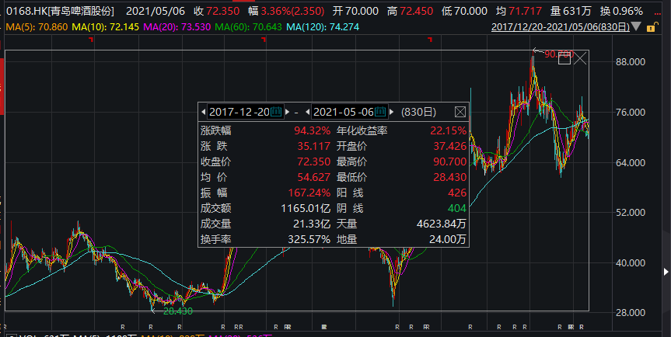This screenshot has width=671, height=337.
Task: Click 振幅 value 167.24%
Action: click(309, 193)
